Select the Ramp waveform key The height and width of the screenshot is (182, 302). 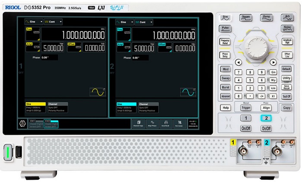click(x=266, y=18)
